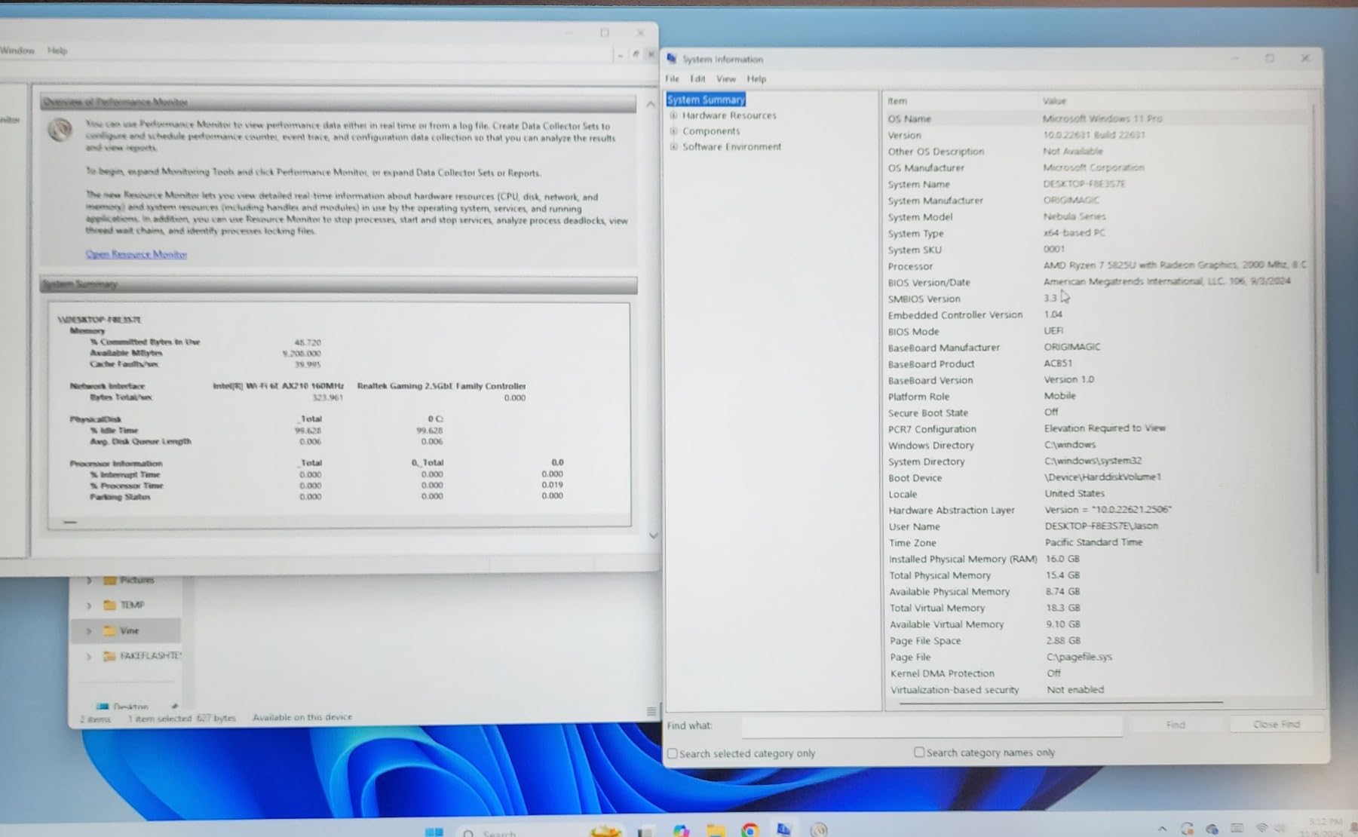The height and width of the screenshot is (837, 1358).
Task: Open View menu in System Information
Action: click(x=726, y=78)
